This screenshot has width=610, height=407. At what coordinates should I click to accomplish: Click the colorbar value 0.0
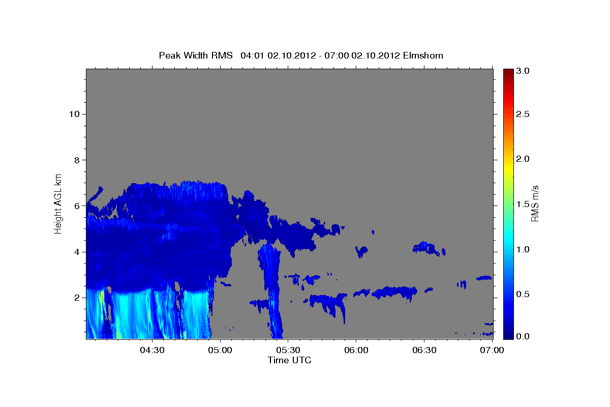tap(524, 336)
